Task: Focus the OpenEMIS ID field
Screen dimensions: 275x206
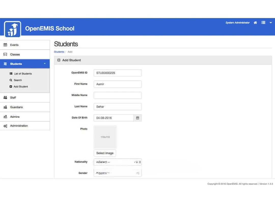Action: coord(118,73)
